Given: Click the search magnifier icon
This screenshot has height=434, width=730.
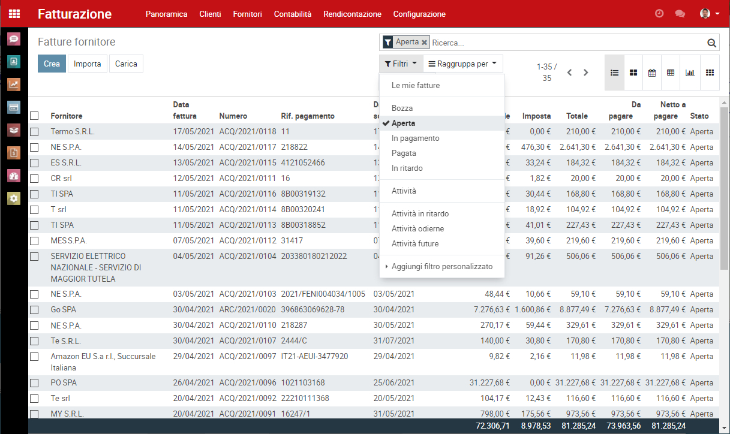Looking at the screenshot, I should 712,43.
